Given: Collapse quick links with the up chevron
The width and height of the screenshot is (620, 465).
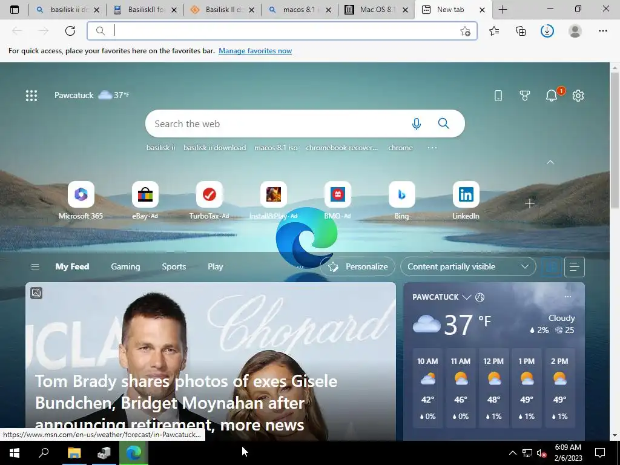Looking at the screenshot, I should click(x=550, y=162).
